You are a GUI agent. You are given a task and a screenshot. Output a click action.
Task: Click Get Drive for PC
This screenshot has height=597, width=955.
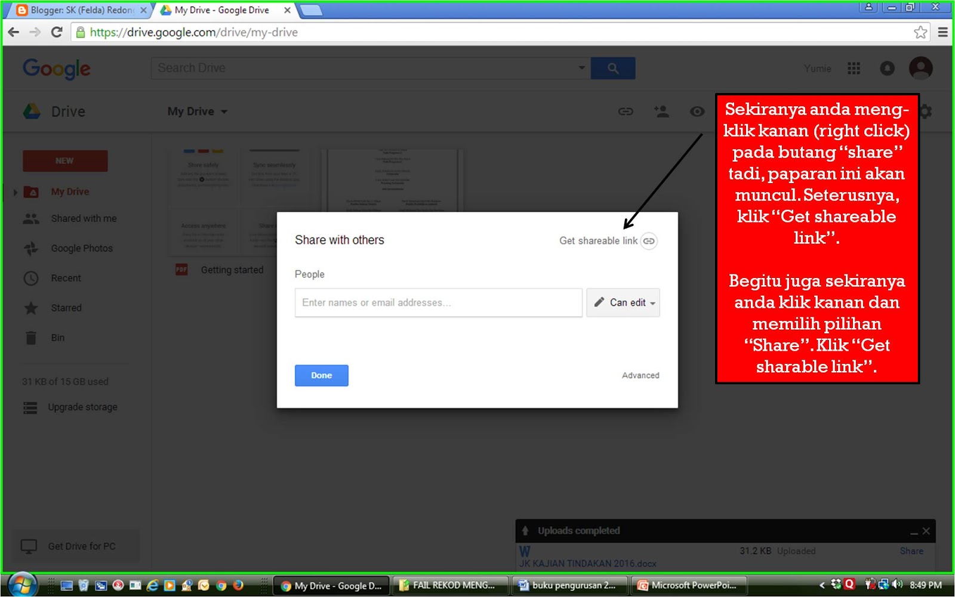(76, 546)
